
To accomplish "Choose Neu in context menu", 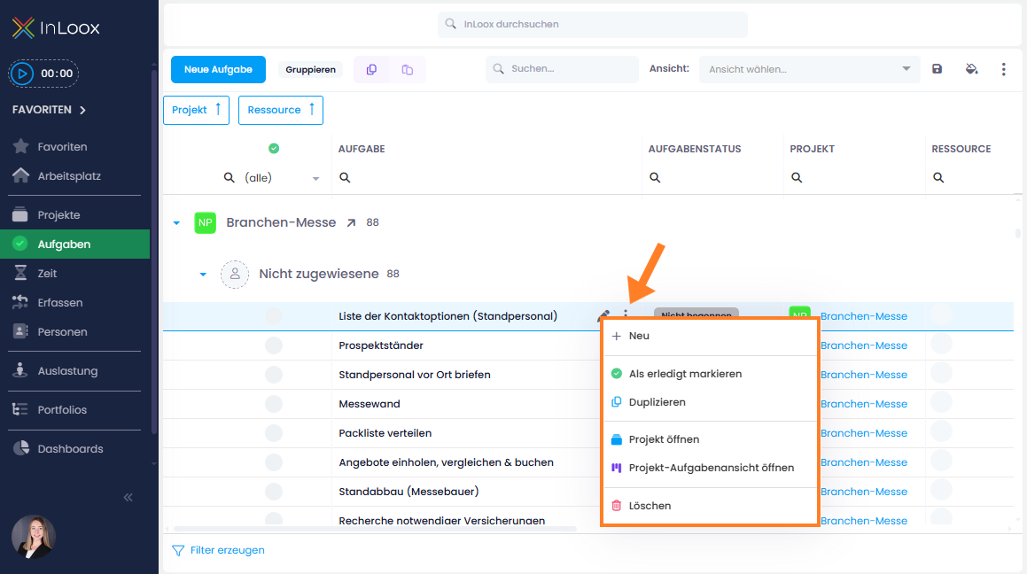I will pyautogui.click(x=710, y=336).
